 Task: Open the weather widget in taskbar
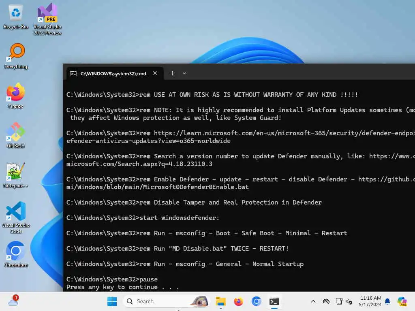(13, 301)
